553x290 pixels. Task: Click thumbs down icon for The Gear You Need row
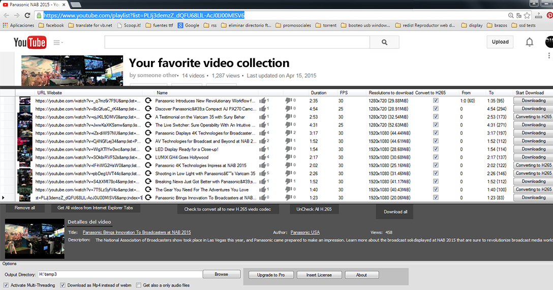(x=288, y=189)
